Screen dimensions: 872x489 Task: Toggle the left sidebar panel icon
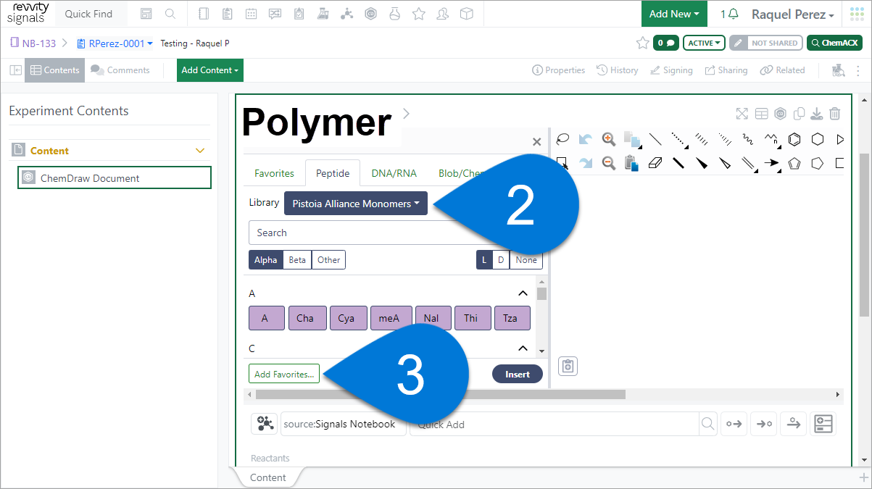coord(15,70)
